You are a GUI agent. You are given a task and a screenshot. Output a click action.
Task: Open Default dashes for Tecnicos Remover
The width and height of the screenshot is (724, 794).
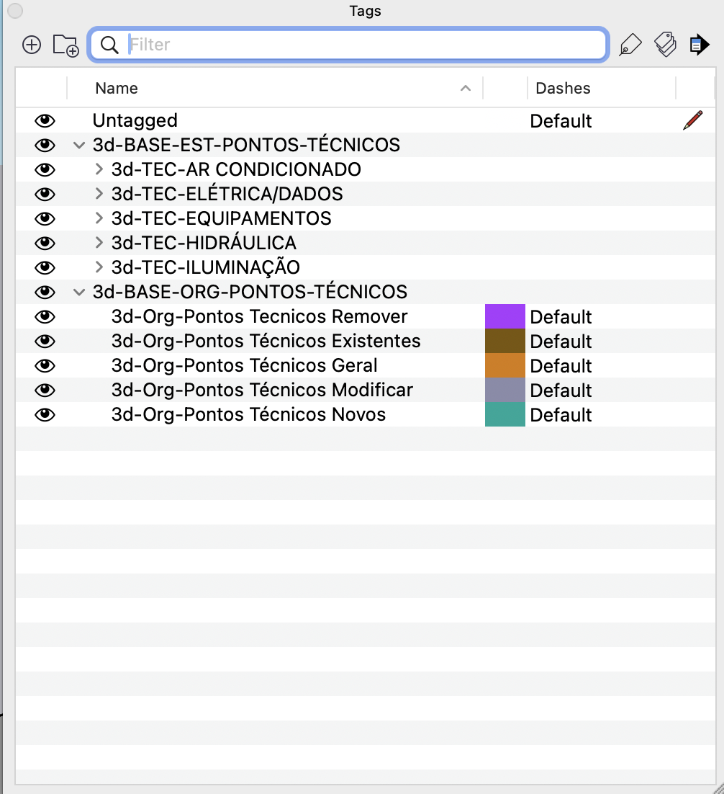[x=561, y=317]
